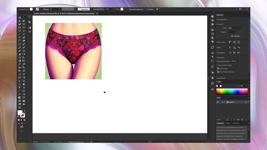Open the Character panel 'A' dock icon
Viewport: 267px width, 150px height.
[x=212, y=53]
